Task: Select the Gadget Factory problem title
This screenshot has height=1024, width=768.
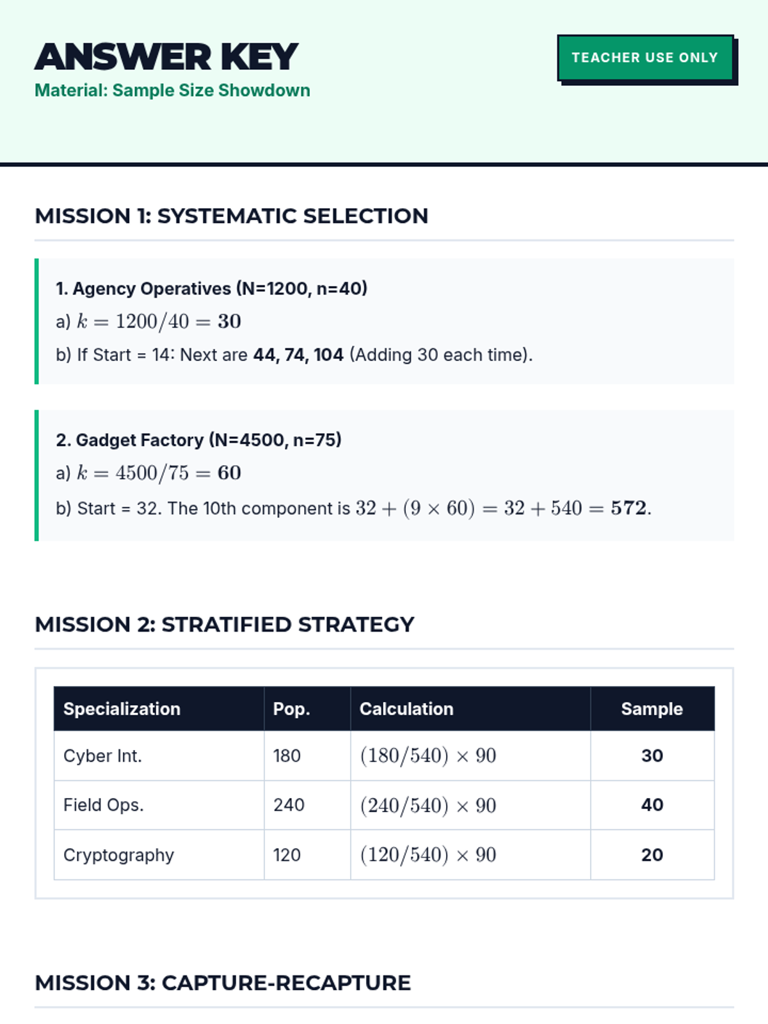Action: pyautogui.click(x=198, y=440)
